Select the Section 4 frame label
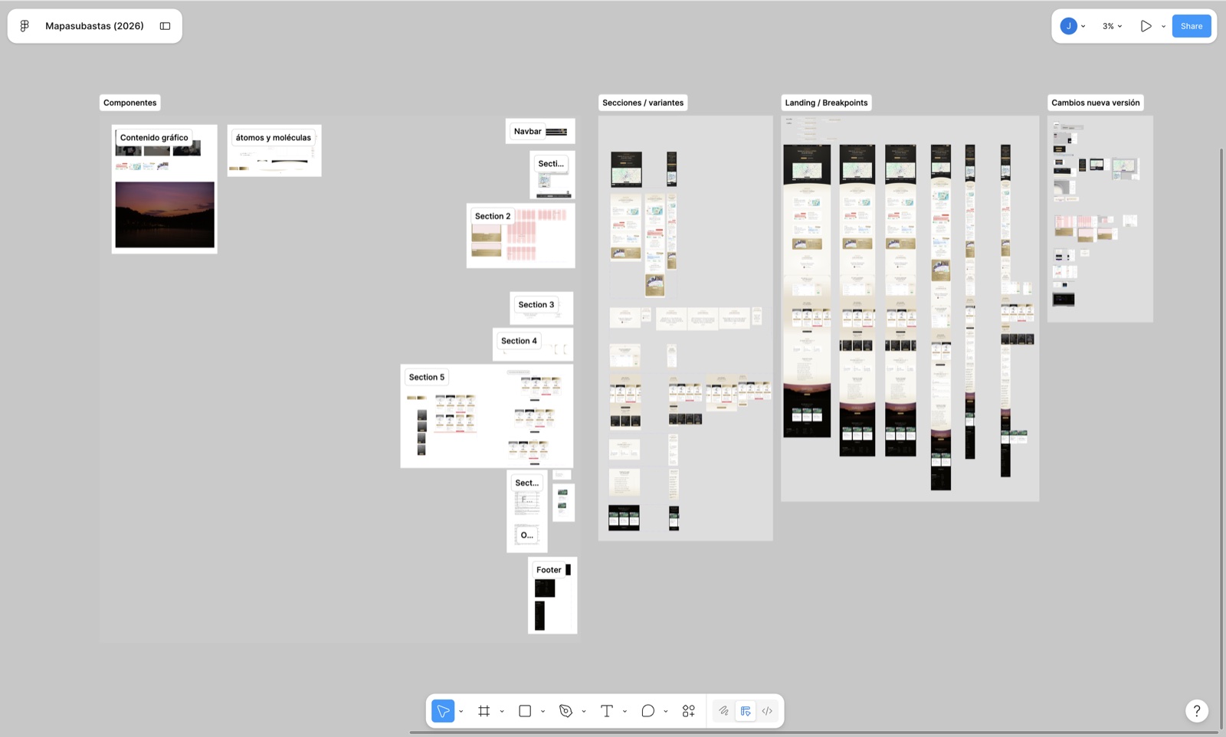The height and width of the screenshot is (737, 1226). point(519,341)
